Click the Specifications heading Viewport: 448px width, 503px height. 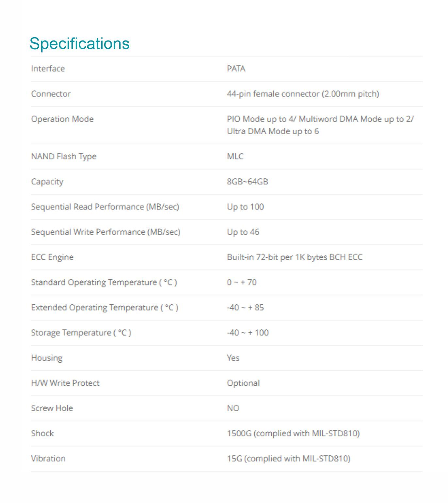(x=79, y=44)
